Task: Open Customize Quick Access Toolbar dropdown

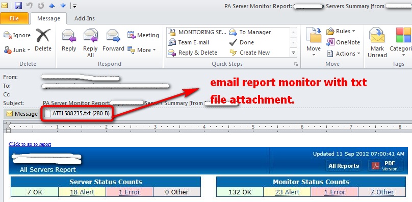Action: [x=74, y=6]
